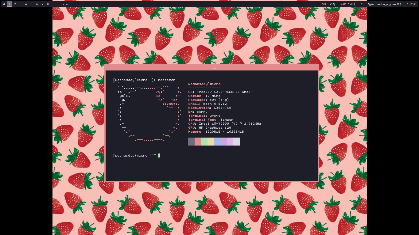Switch to workspace 5
Screen dimensions: 419x235
31,4
